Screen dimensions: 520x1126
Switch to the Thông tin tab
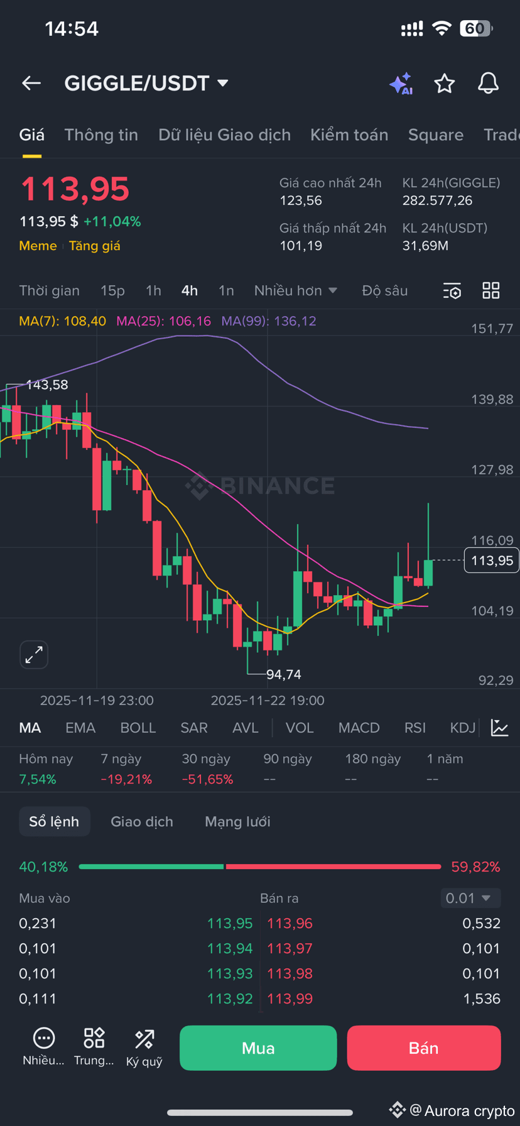coord(101,135)
